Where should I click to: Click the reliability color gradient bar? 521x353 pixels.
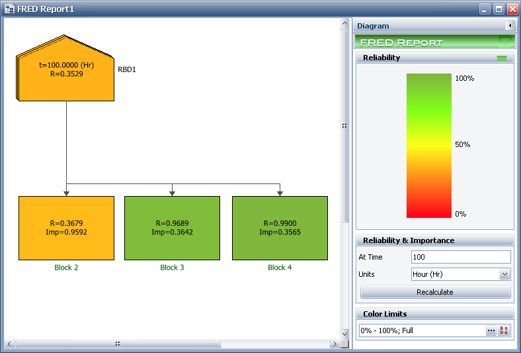tap(429, 146)
